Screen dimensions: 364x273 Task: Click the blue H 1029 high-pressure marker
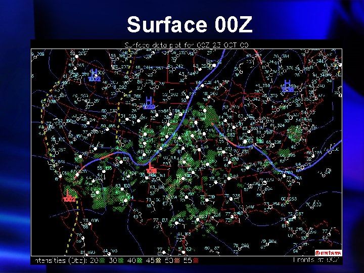(149, 103)
